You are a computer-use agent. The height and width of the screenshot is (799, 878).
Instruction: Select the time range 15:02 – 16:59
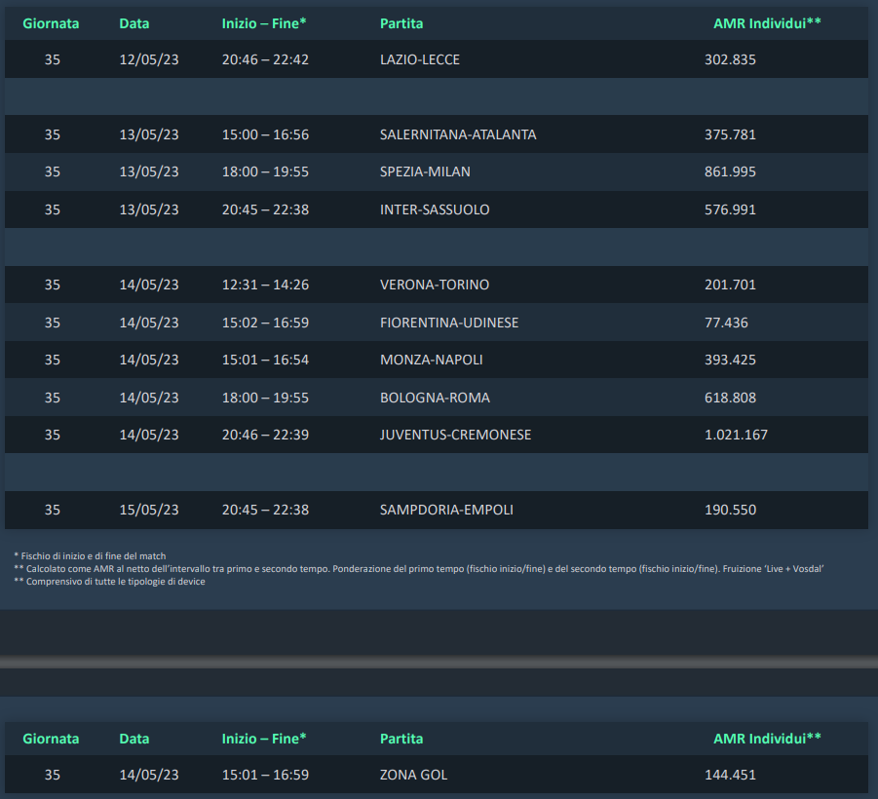pyautogui.click(x=265, y=323)
